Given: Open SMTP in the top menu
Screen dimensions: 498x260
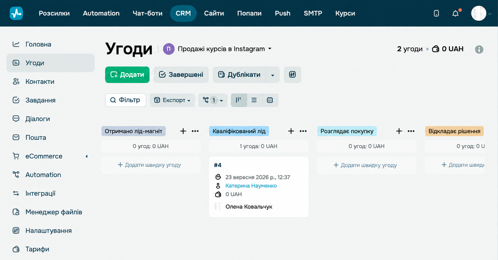Looking at the screenshot, I should coord(313,13).
